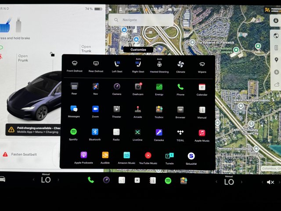Launch the Zoom app
281x211 pixels.
pos(95,112)
